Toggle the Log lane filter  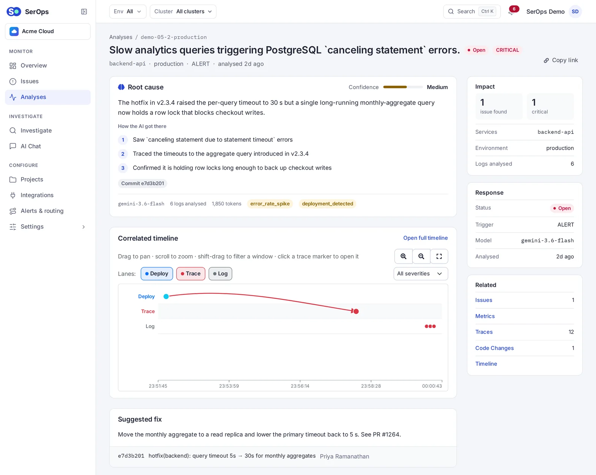221,274
